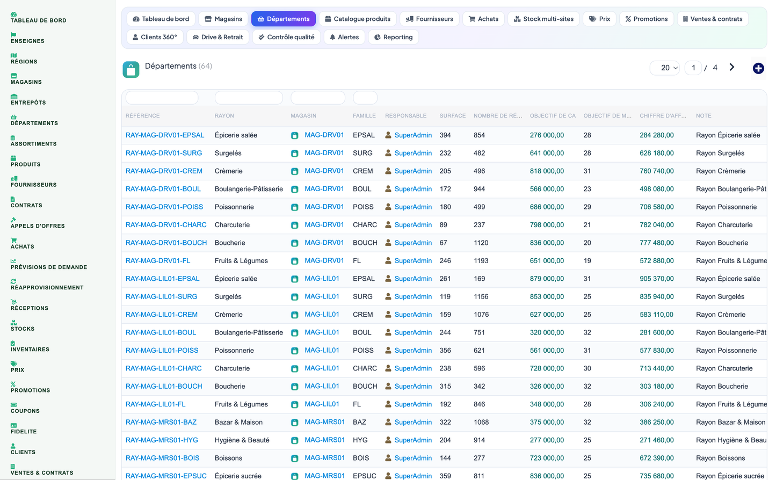Open Produits in the sidebar
This screenshot has width=776, height=480.
click(25, 162)
